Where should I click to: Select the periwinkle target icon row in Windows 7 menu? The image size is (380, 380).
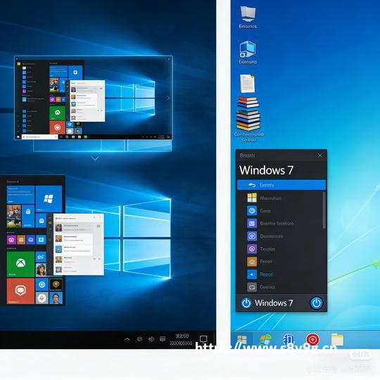click(281, 236)
